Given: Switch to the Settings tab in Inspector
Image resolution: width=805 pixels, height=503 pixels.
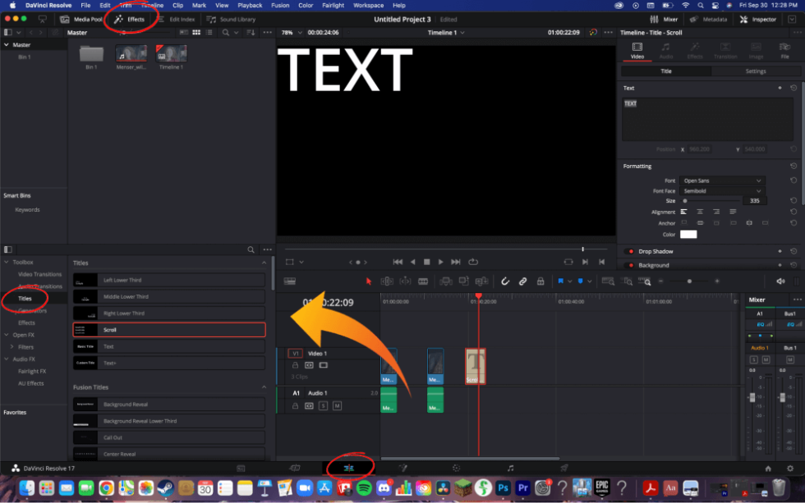Looking at the screenshot, I should (x=755, y=71).
